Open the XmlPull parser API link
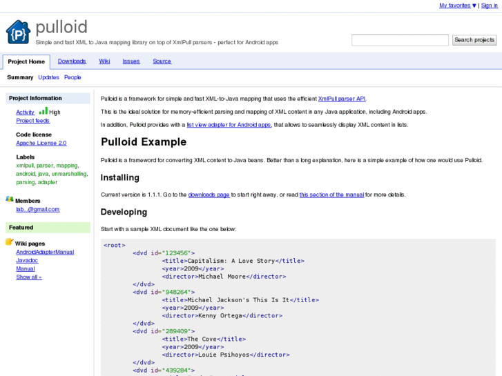The image size is (502, 376). 342,99
